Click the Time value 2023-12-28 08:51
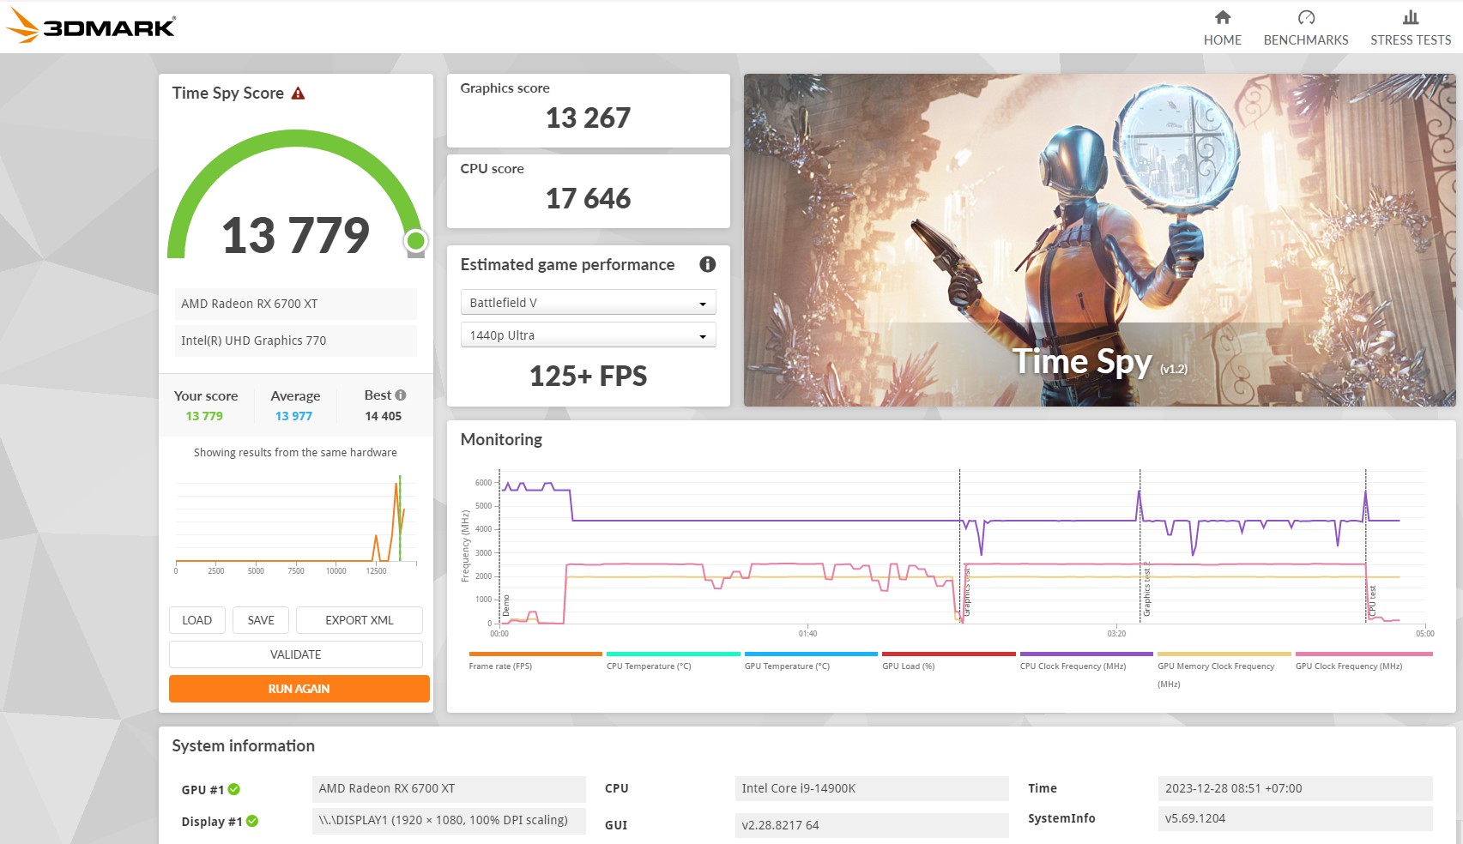Image resolution: width=1463 pixels, height=844 pixels. 1295,788
